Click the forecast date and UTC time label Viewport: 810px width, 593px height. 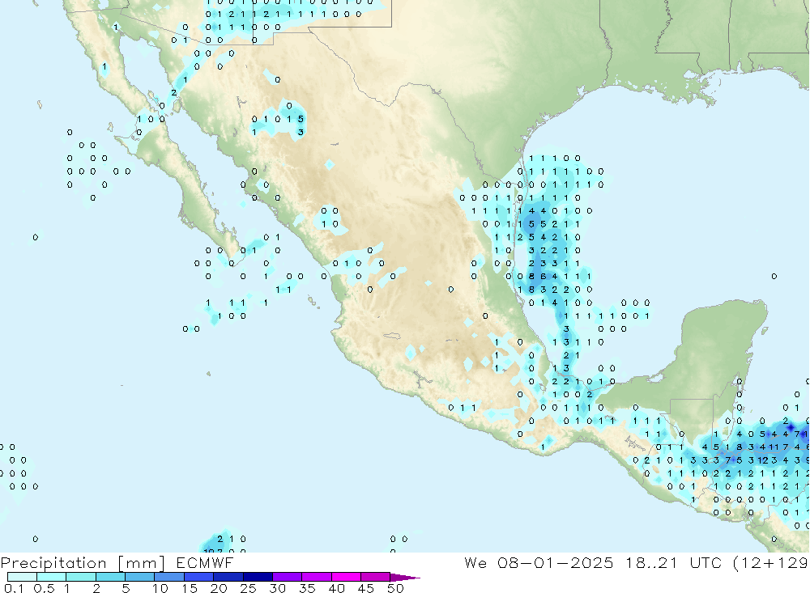pos(636,562)
